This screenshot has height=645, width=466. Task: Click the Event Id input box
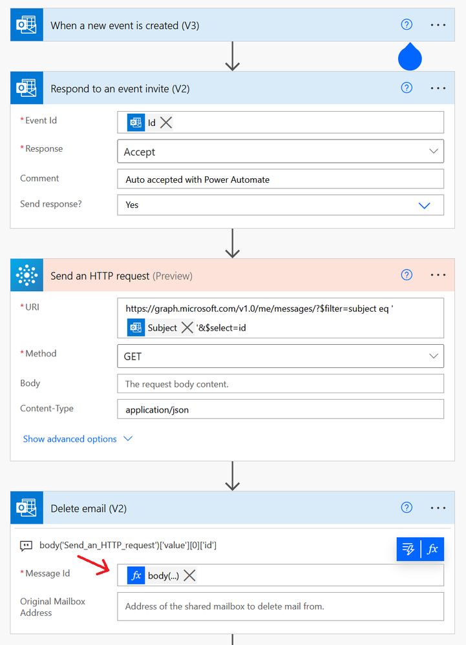[281, 122]
